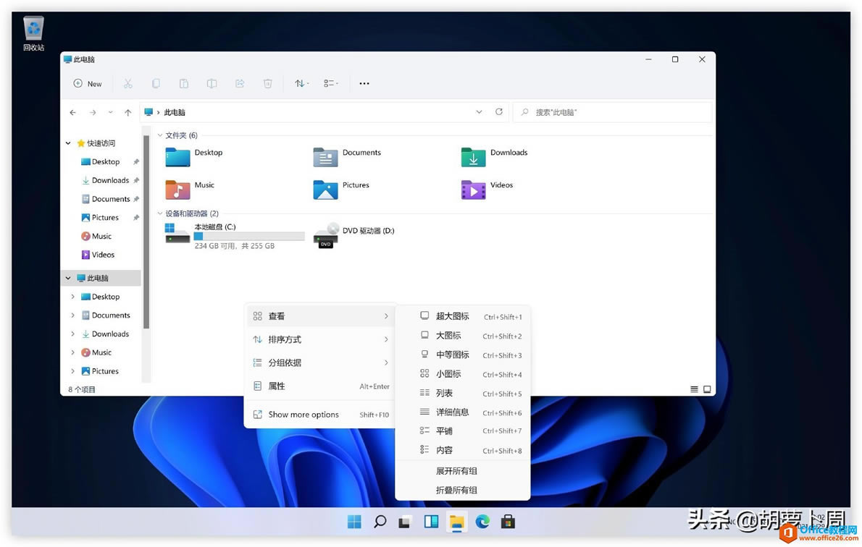Expand Documents under 此电脑 in sidebar
Screen dimensions: 862x547
click(72, 315)
